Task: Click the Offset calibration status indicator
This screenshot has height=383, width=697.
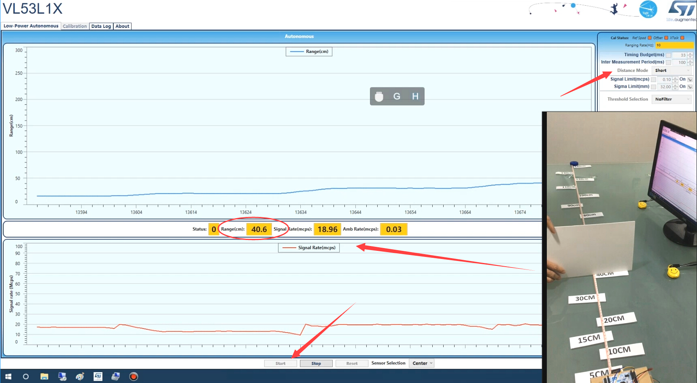Action: [x=666, y=38]
